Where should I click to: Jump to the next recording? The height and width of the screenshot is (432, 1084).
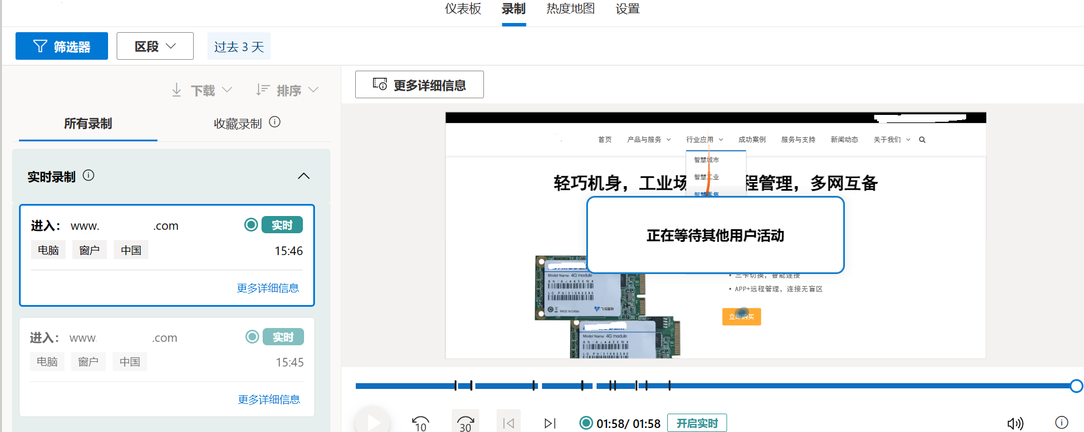coord(549,423)
